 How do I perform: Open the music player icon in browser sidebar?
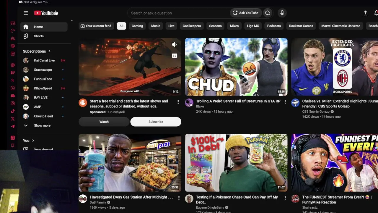click(x=13, y=138)
